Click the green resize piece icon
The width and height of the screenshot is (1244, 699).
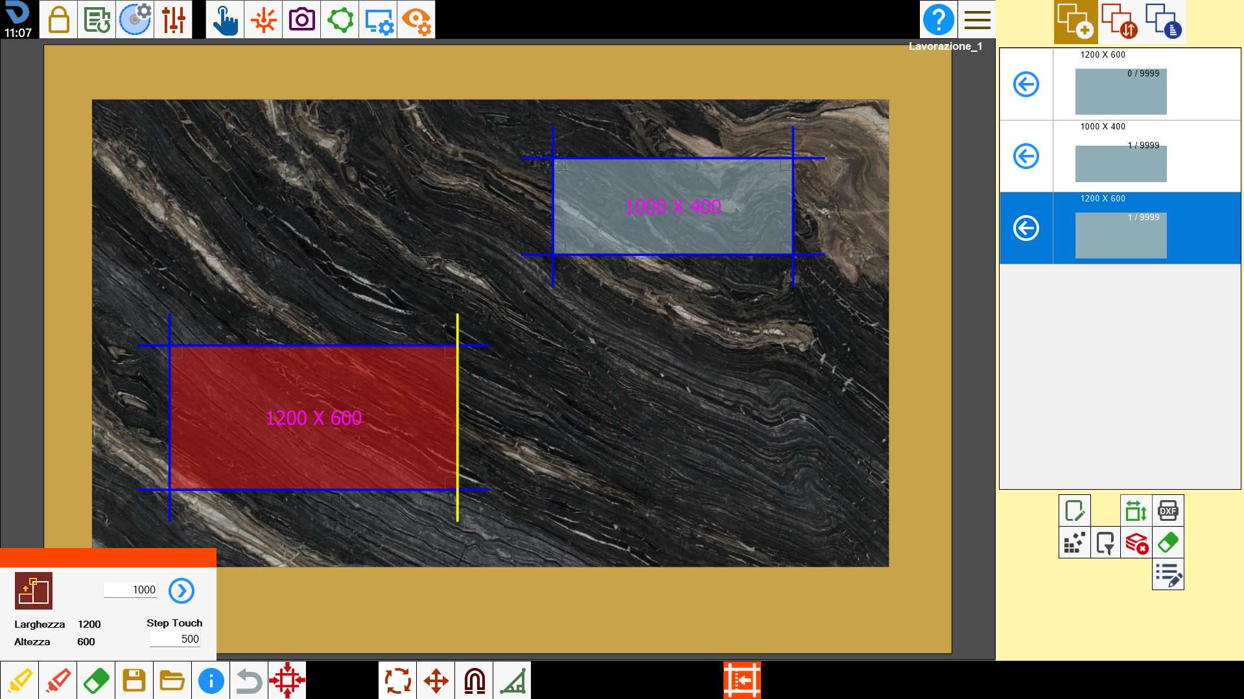1136,510
